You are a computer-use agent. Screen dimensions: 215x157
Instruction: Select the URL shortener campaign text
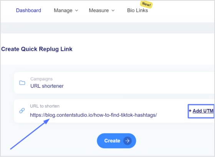(x=47, y=86)
